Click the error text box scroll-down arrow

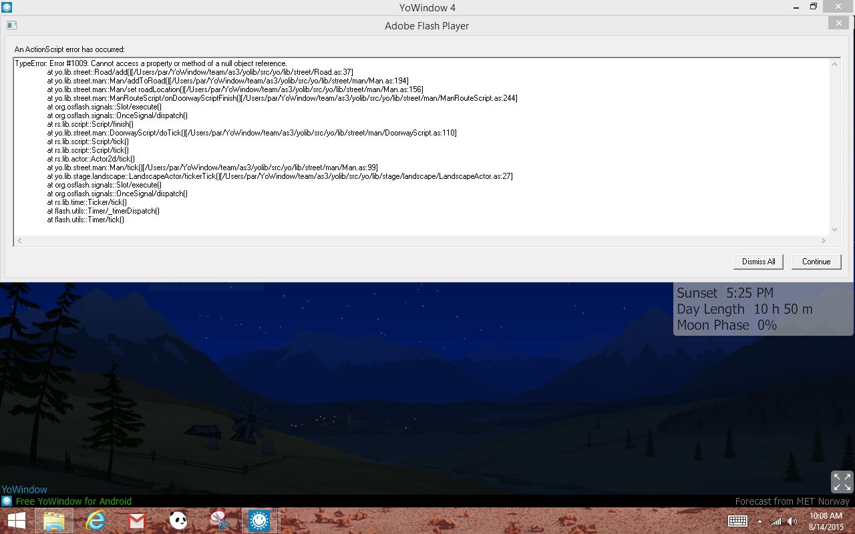point(834,229)
